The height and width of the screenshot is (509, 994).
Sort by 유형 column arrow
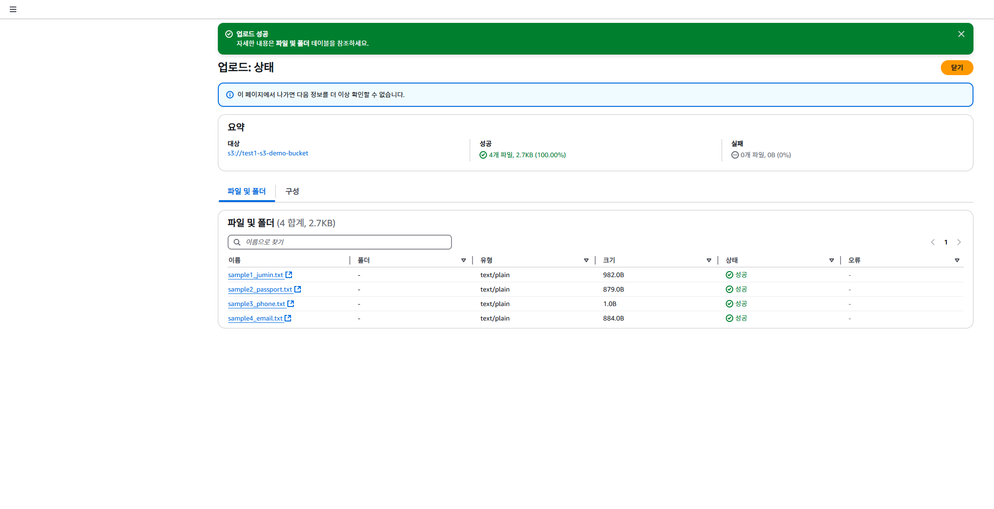click(x=586, y=260)
